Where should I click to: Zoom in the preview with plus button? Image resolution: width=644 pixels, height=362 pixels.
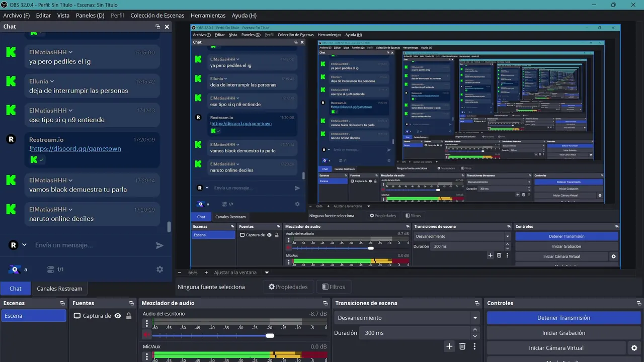pos(206,273)
